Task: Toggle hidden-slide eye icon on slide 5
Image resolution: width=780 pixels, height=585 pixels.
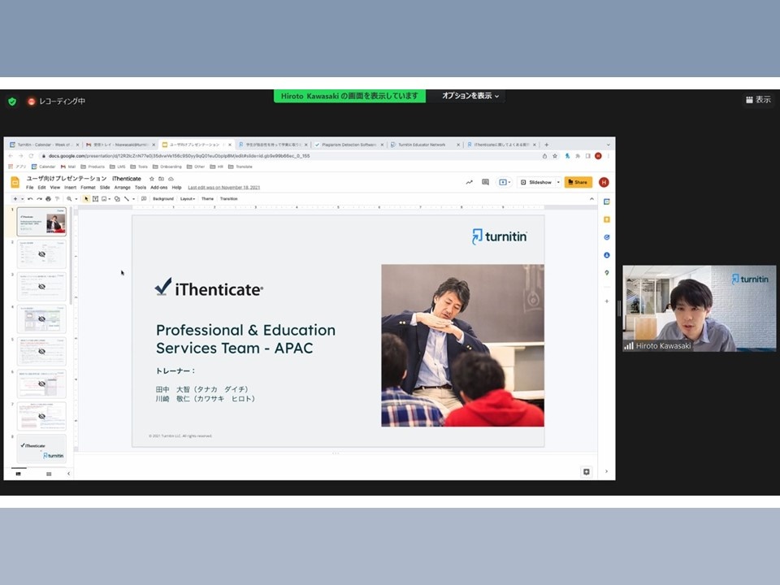Action: coord(41,351)
